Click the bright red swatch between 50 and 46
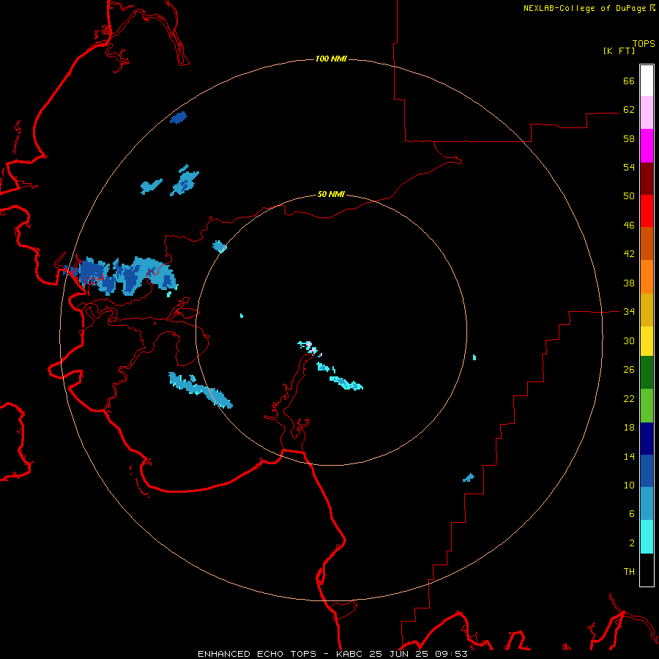The width and height of the screenshot is (659, 659). 647,211
